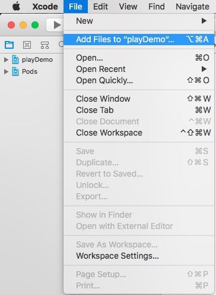Expand the playDemo disclosure triangle
This screenshot has height=295, width=216.
(x=6, y=59)
